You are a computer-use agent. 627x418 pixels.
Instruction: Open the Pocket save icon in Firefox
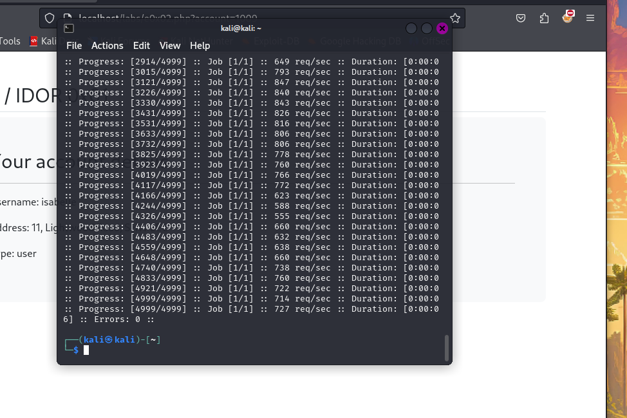521,18
